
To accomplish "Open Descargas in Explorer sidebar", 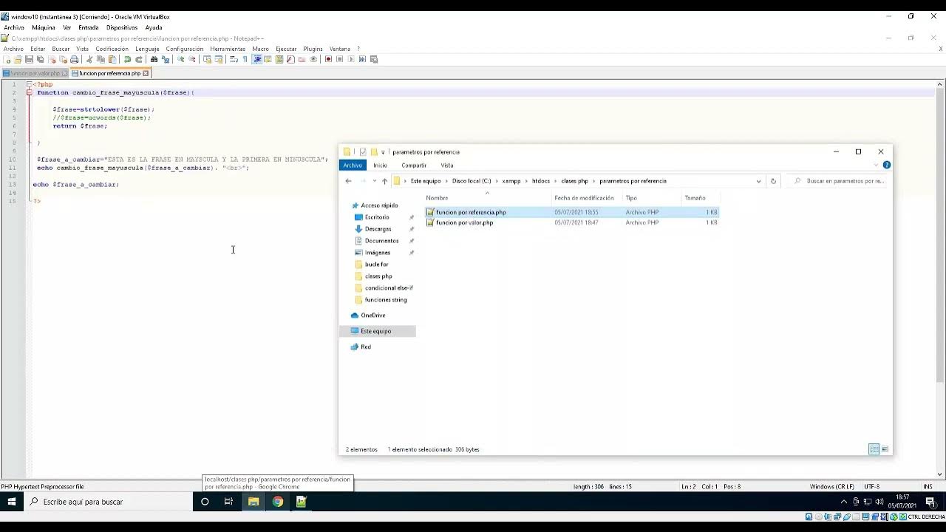I will point(378,229).
